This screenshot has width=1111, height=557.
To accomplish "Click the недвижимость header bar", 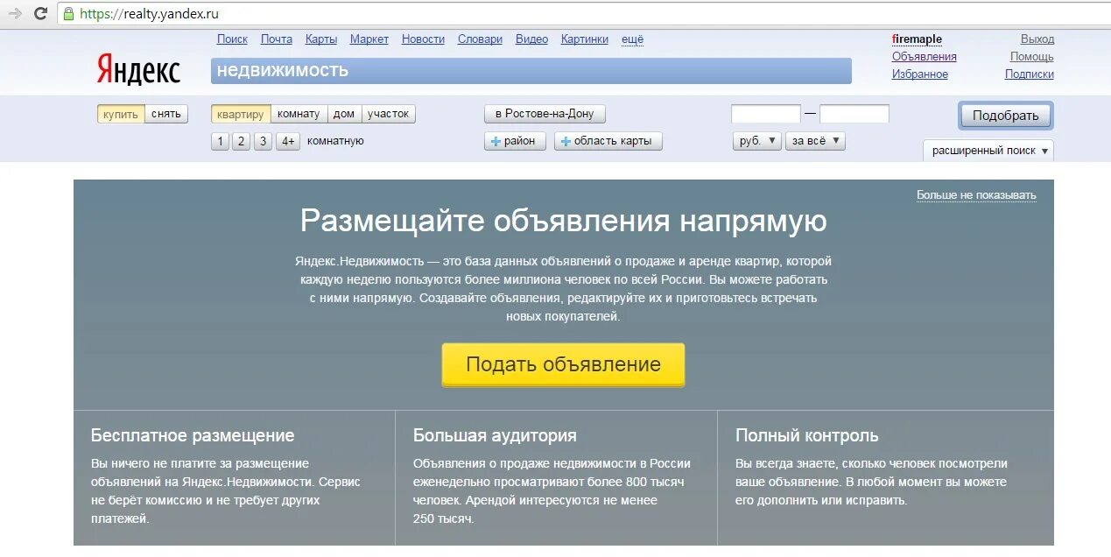I will coord(531,71).
